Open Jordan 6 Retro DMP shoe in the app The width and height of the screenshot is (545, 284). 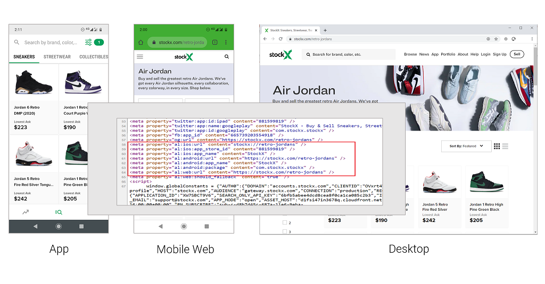(34, 99)
